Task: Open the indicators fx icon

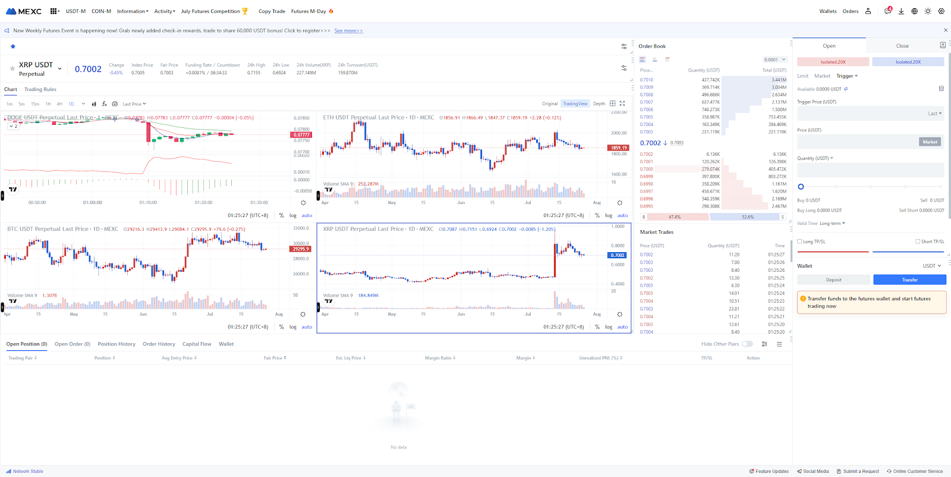Action: tap(105, 104)
